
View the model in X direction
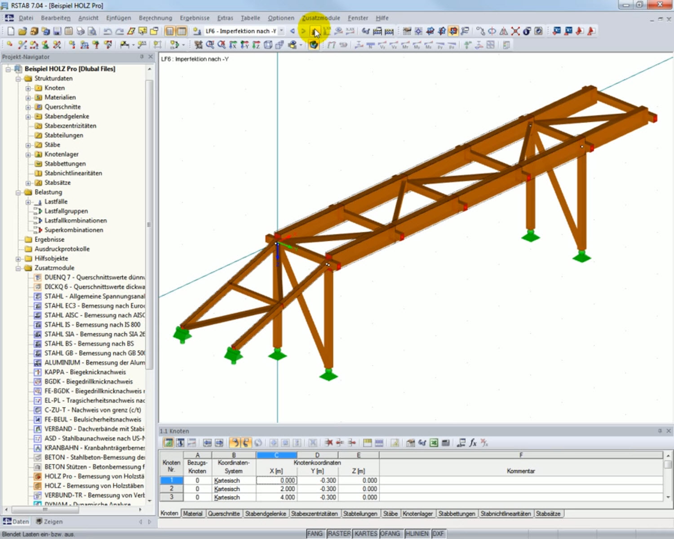point(233,45)
